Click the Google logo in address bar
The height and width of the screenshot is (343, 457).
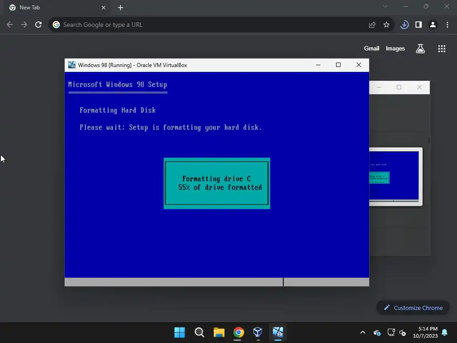point(56,25)
